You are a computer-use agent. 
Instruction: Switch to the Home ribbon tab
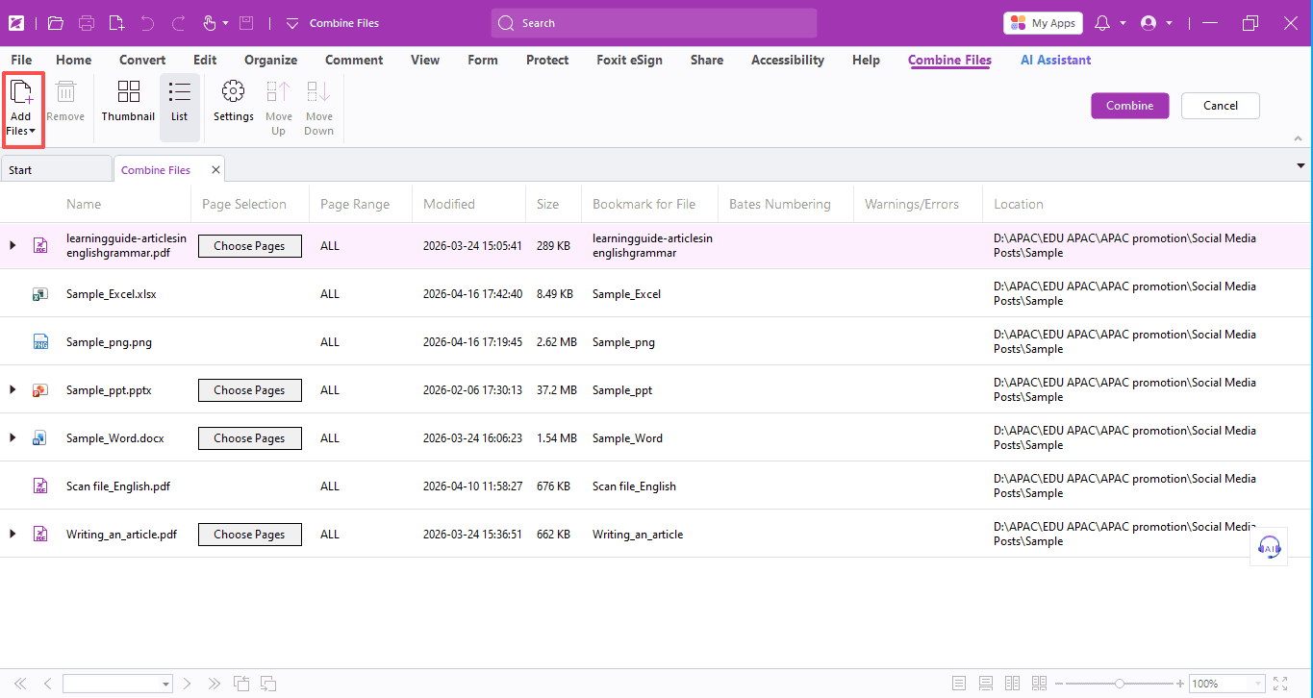[x=74, y=60]
